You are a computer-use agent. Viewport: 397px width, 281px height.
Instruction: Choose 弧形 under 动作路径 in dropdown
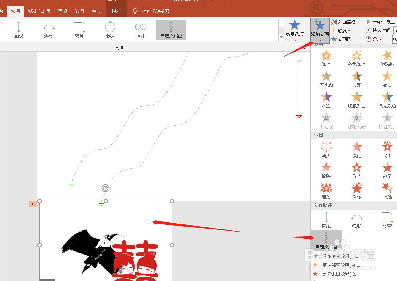pyautogui.click(x=357, y=220)
